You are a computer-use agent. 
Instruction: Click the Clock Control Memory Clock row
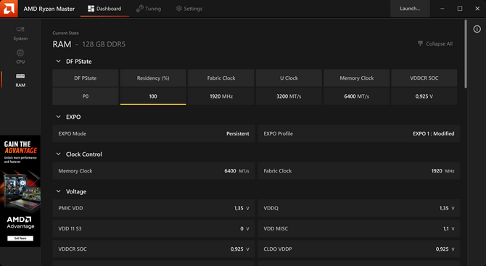pyautogui.click(x=154, y=170)
